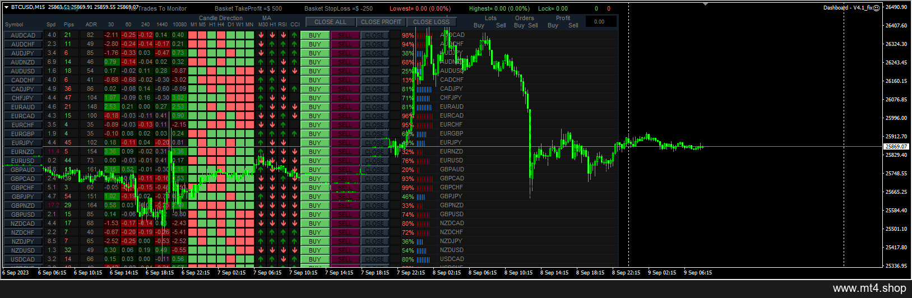Click CLOSE for NZDCAD row
Image resolution: width=912 pixels, height=298 pixels.
coord(374,223)
